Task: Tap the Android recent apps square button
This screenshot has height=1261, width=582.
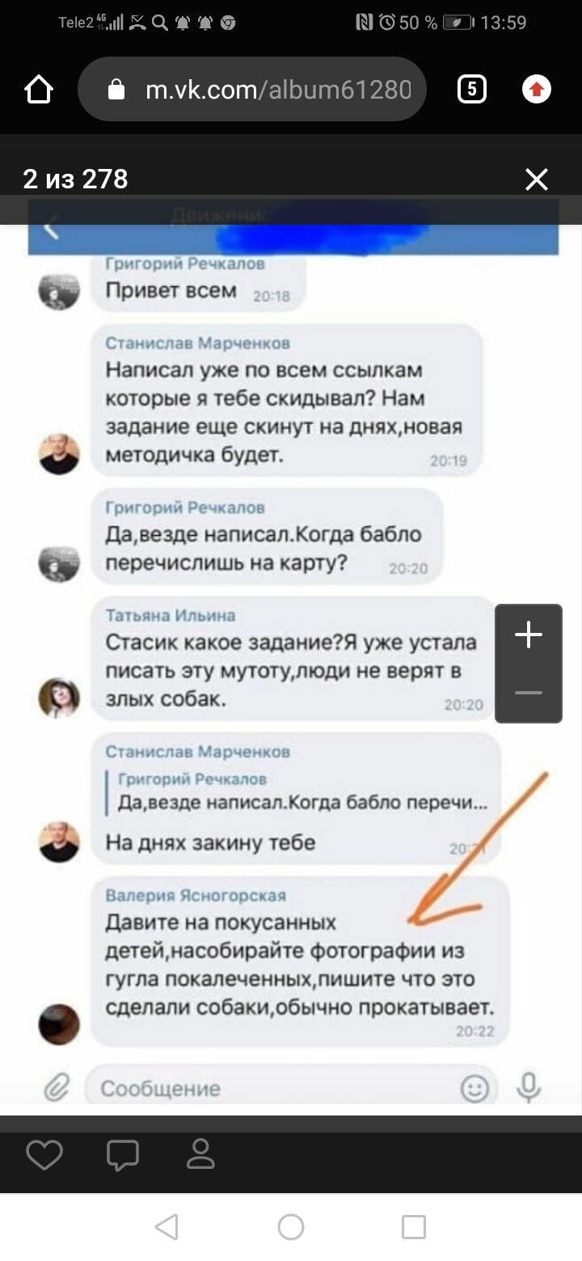Action: [414, 1227]
